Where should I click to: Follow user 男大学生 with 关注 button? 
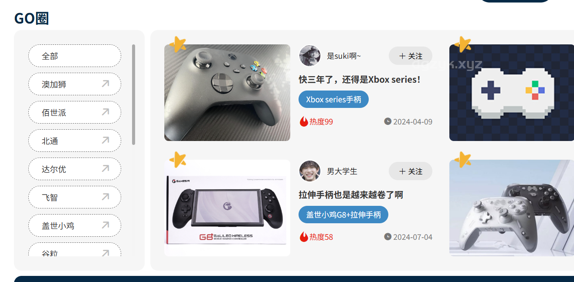click(x=411, y=171)
